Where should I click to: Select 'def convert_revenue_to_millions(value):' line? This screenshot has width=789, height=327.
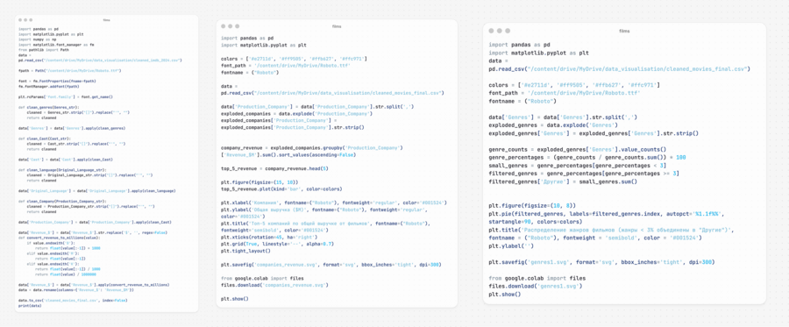coord(59,238)
